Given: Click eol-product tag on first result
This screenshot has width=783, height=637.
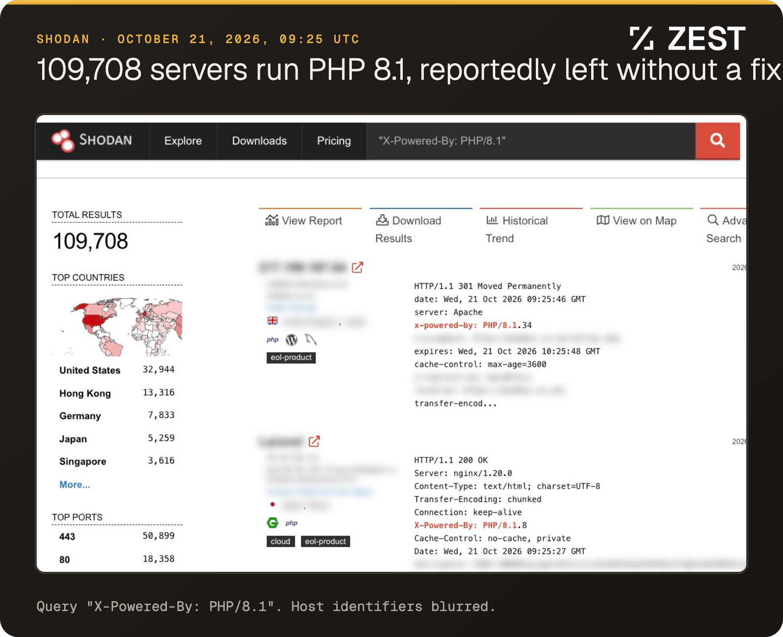Looking at the screenshot, I should (291, 357).
